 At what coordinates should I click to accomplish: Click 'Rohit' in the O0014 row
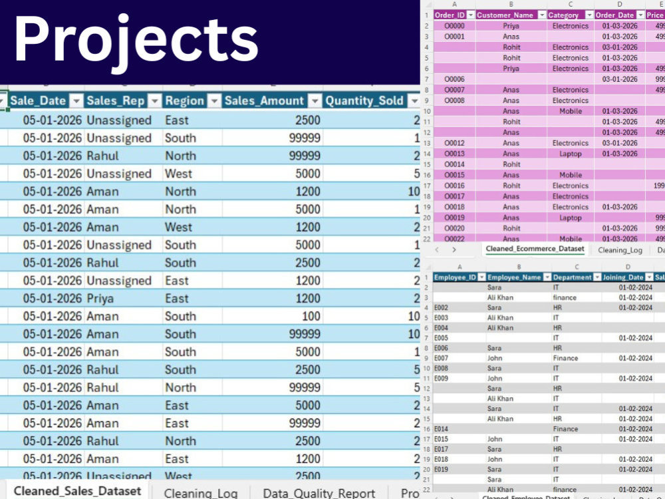(511, 164)
